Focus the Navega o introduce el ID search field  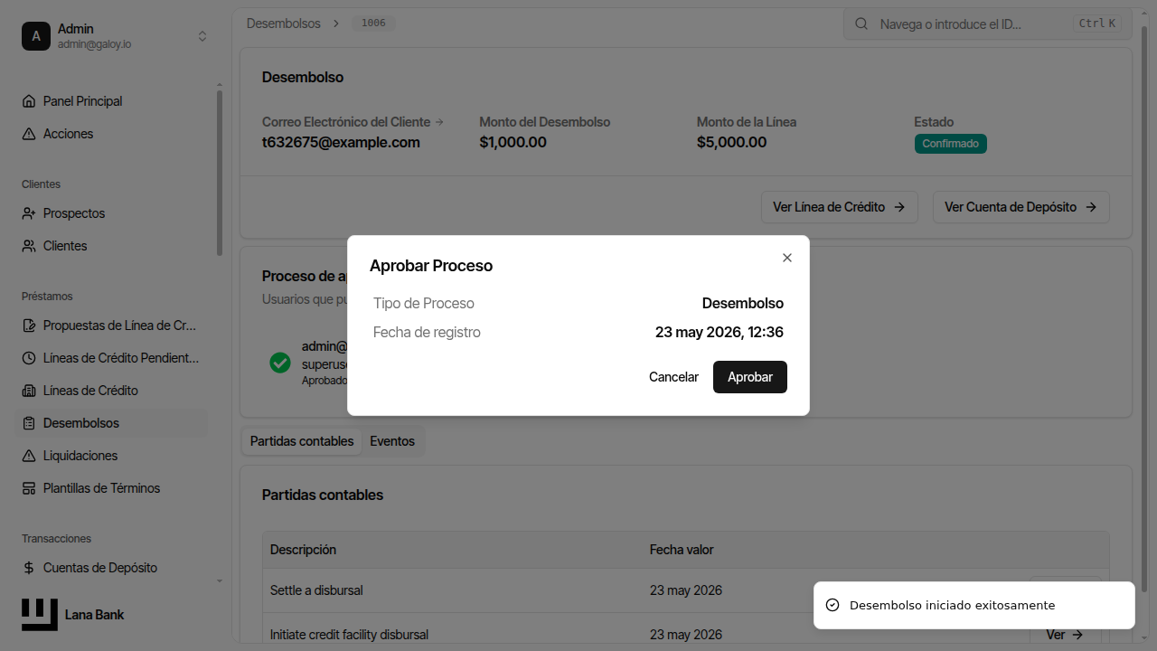point(988,24)
